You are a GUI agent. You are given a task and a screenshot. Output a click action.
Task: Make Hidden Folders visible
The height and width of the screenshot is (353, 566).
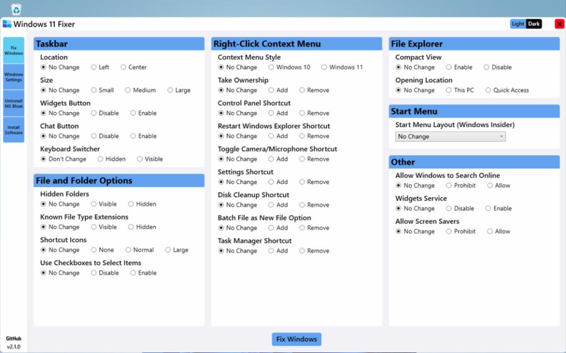104,204
